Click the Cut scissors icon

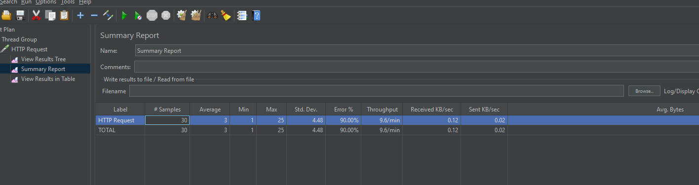click(36, 15)
